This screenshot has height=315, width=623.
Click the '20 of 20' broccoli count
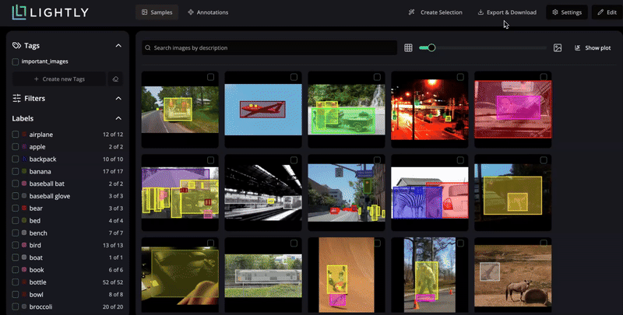click(x=113, y=306)
